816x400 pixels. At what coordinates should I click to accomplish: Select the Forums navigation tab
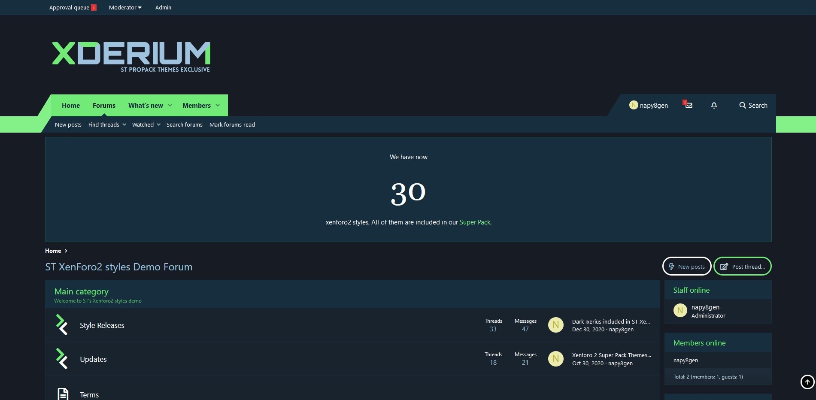[104, 105]
